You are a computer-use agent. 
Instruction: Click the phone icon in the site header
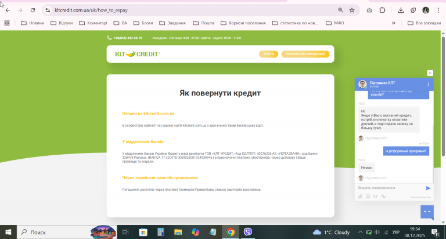[x=109, y=38]
